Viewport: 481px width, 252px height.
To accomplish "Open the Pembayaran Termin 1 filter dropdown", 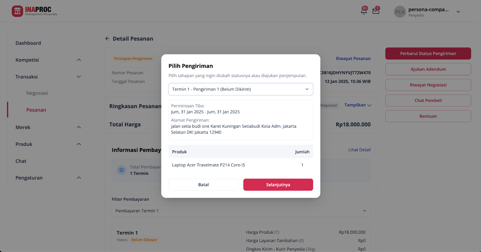I will tap(241, 211).
